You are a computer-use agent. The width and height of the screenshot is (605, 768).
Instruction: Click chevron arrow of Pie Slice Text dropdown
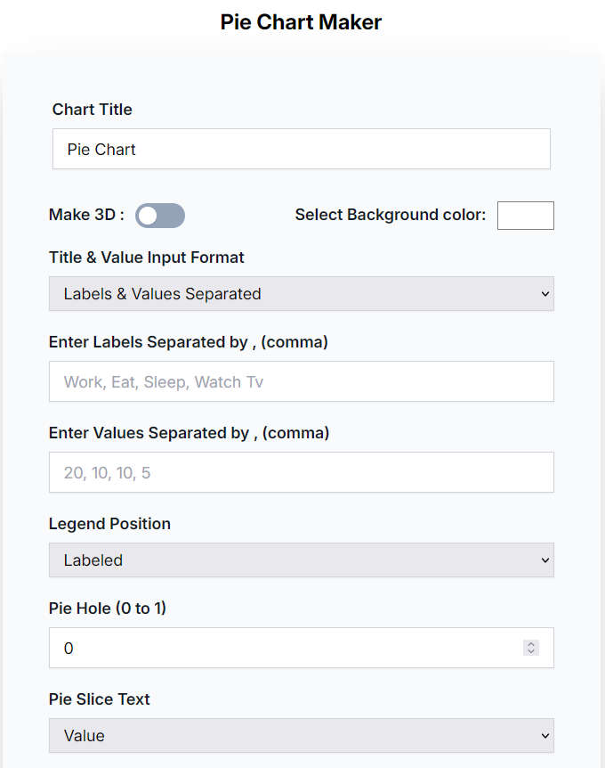point(544,736)
